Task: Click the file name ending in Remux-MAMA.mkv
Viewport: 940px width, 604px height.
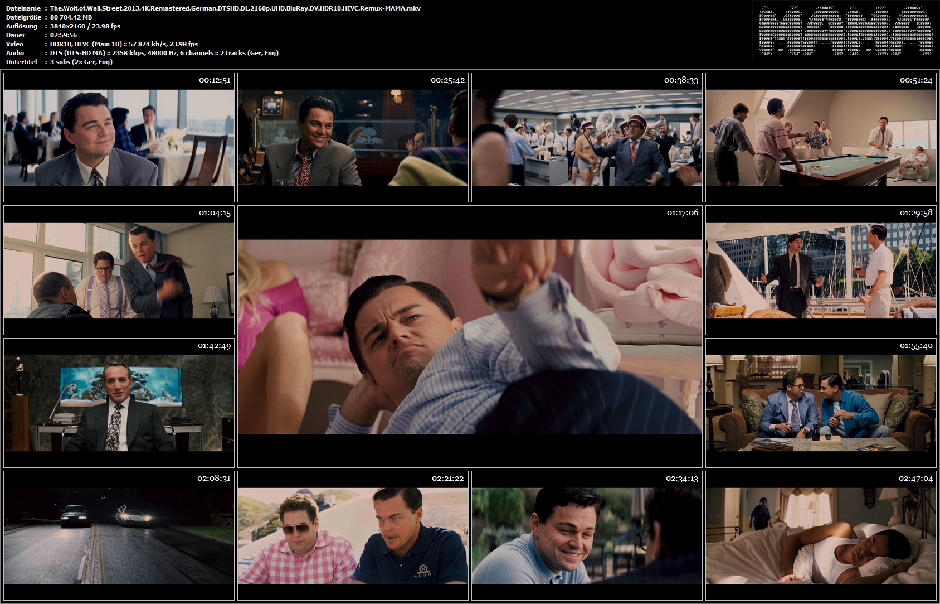Action: [x=235, y=8]
